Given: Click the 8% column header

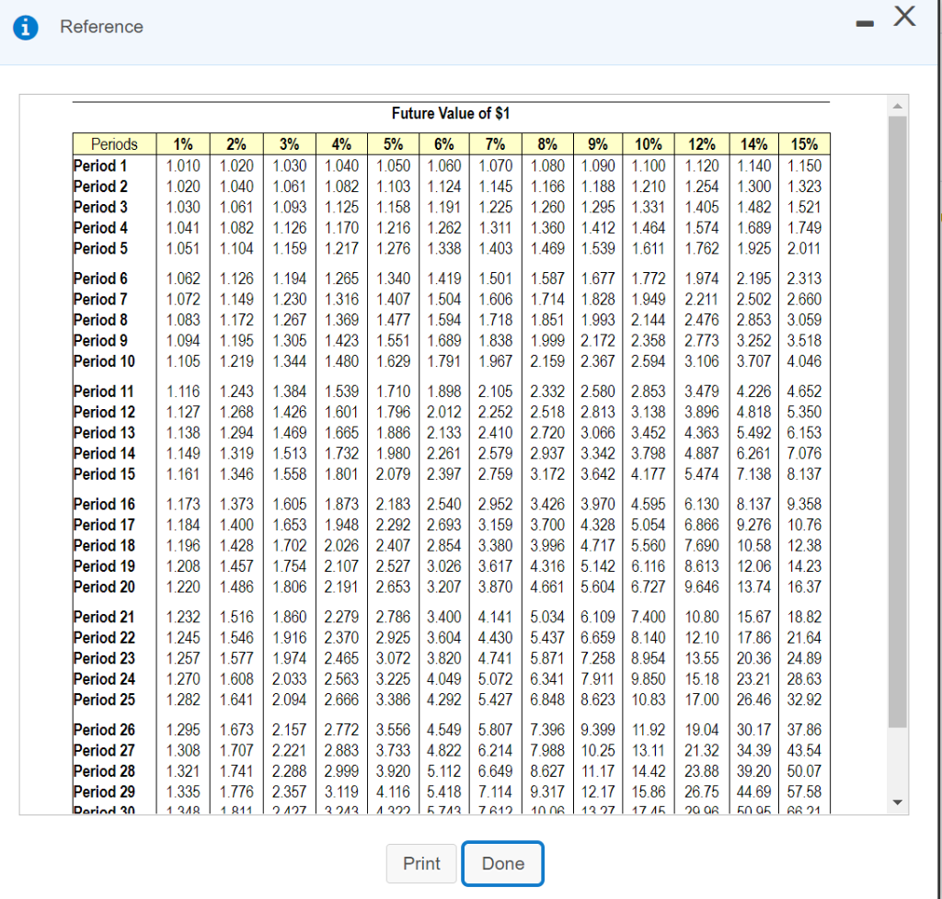Looking at the screenshot, I should coord(547,144).
